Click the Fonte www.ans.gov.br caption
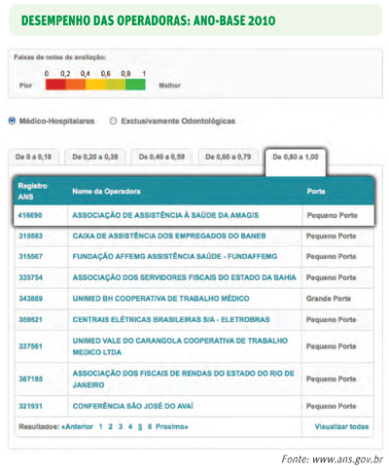 (x=333, y=459)
